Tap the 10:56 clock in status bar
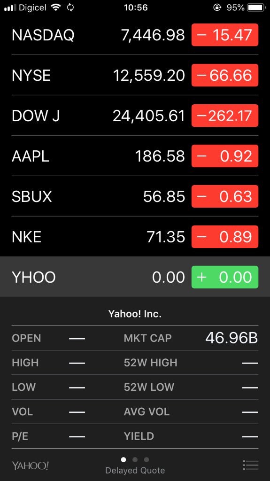 click(136, 8)
